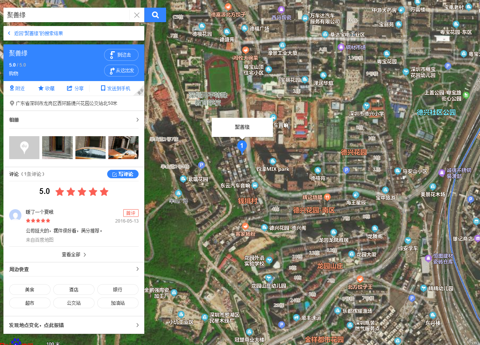Expand the 相册 album section
The height and width of the screenshot is (345, 480).
pyautogui.click(x=137, y=120)
